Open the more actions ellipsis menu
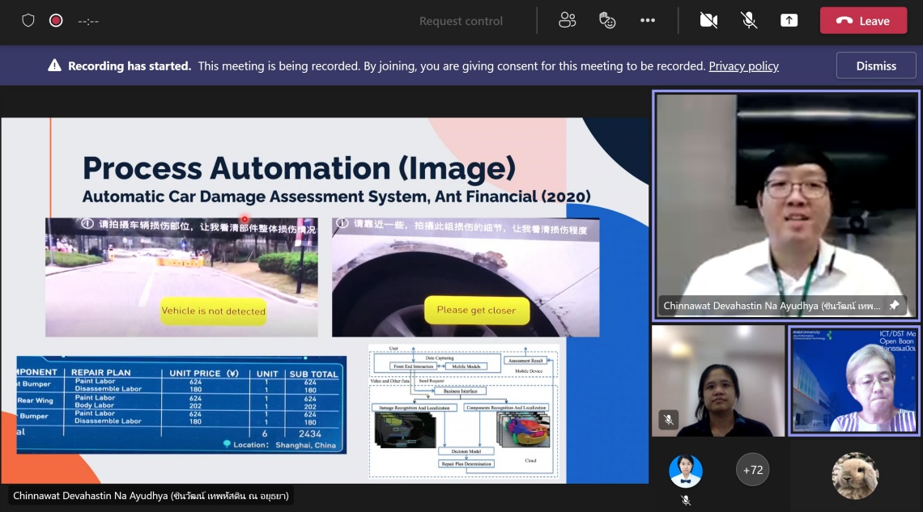The width and height of the screenshot is (923, 512). click(648, 21)
